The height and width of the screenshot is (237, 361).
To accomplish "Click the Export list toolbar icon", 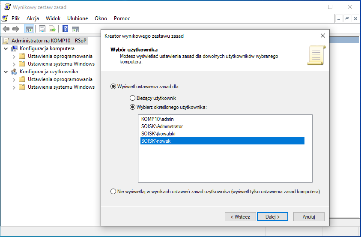I will (x=52, y=29).
